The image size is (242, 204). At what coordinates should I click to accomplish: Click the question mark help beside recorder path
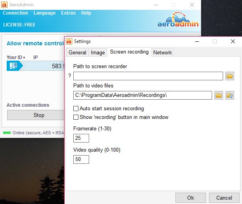point(70,76)
